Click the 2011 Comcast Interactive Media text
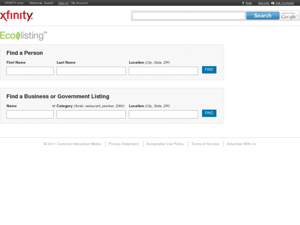This screenshot has width=300, height=225. point(72,144)
